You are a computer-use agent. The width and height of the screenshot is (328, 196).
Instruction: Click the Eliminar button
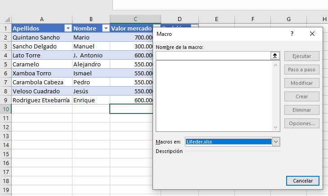[x=301, y=110]
